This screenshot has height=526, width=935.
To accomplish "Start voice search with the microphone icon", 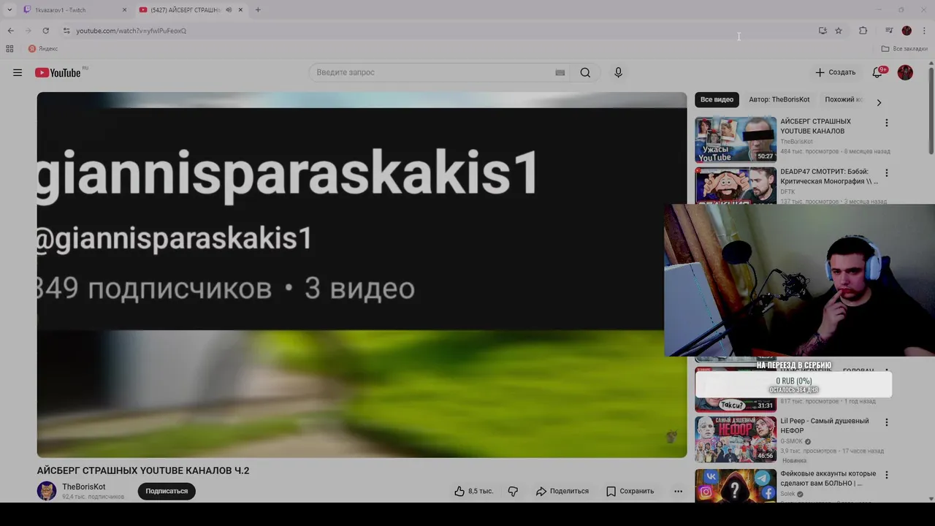I will pos(618,72).
